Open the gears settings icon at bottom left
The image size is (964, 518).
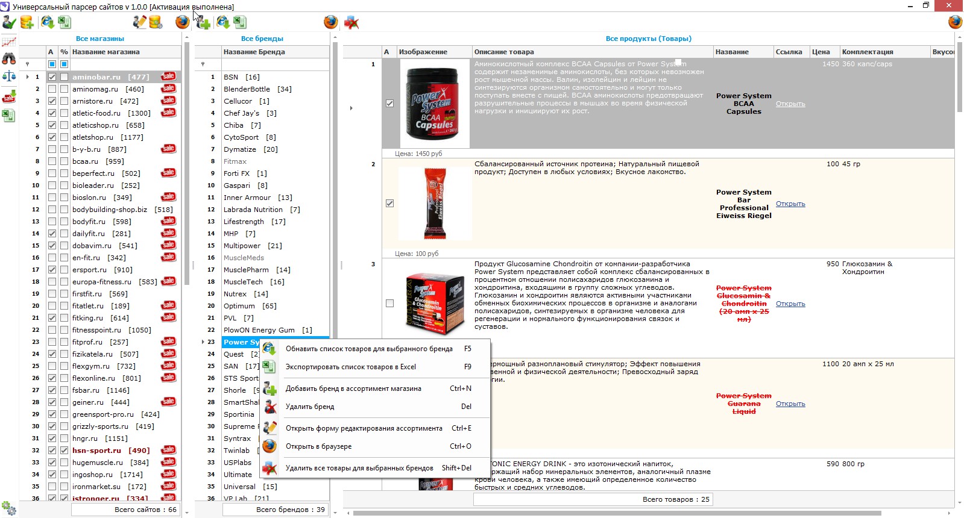pyautogui.click(x=9, y=508)
